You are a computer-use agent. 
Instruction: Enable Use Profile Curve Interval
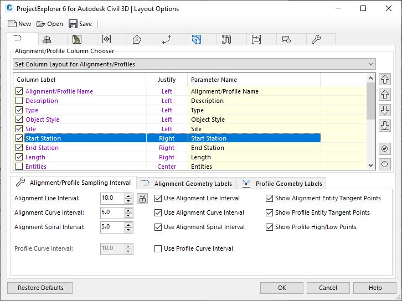(x=158, y=248)
